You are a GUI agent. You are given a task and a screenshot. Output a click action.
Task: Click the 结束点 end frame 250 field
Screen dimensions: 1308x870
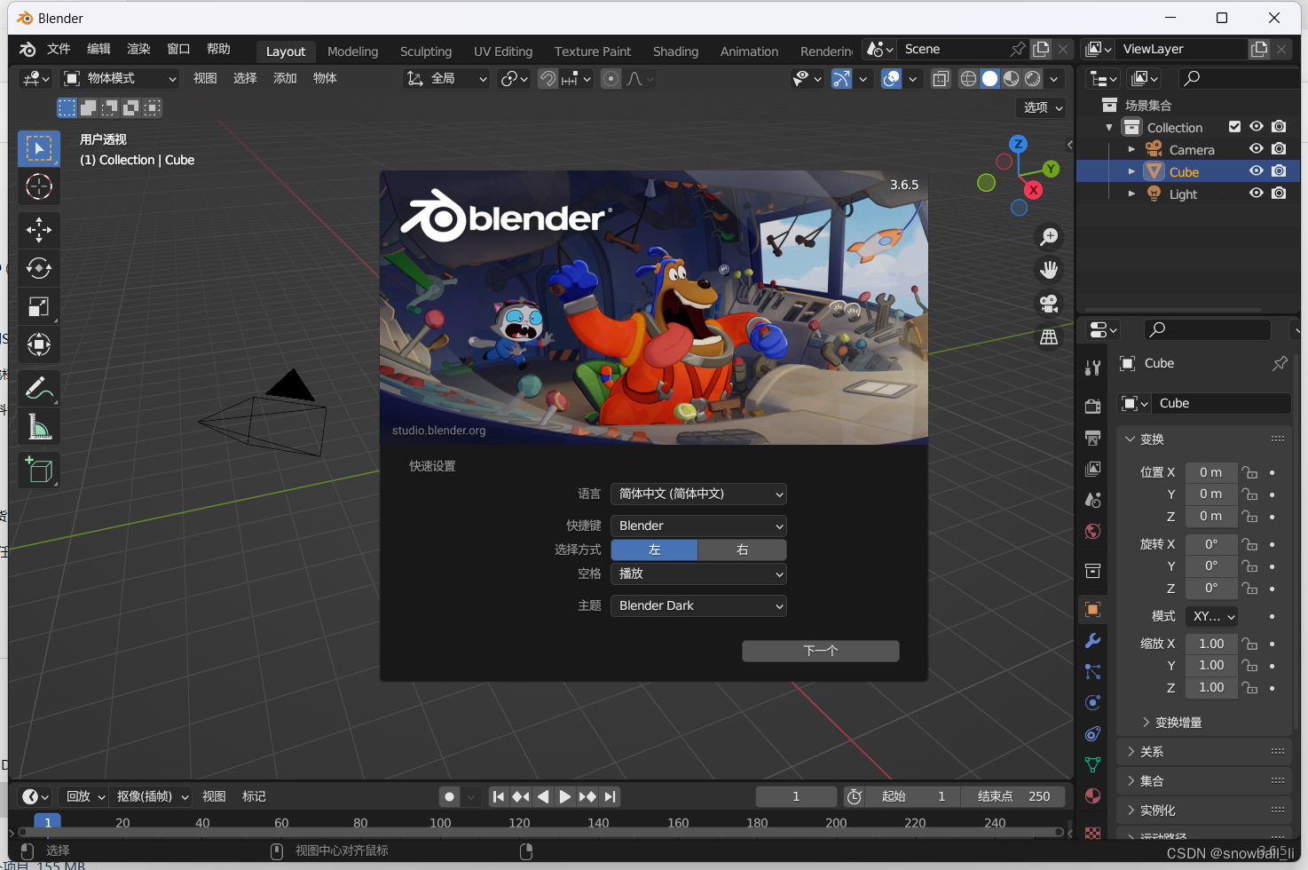1013,796
